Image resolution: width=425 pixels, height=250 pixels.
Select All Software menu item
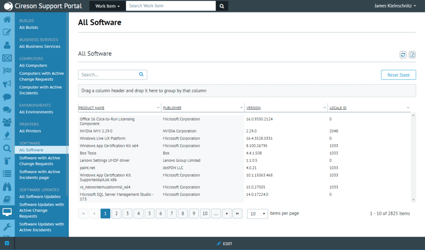click(x=42, y=150)
